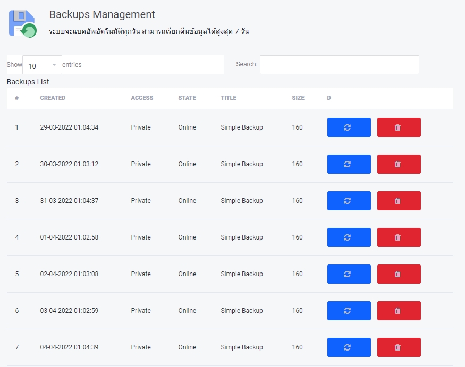Open the Show entries dropdown
The image size is (465, 367).
coord(42,65)
